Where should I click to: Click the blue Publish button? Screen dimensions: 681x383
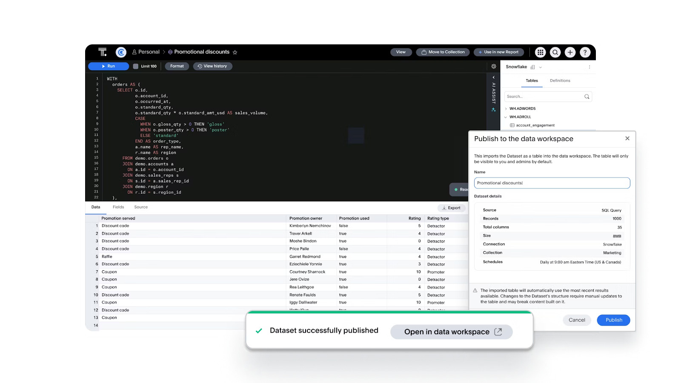tap(613, 320)
